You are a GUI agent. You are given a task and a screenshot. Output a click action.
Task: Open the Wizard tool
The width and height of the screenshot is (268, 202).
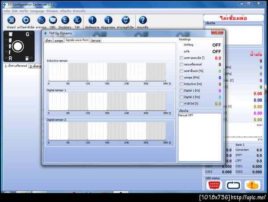(11, 22)
